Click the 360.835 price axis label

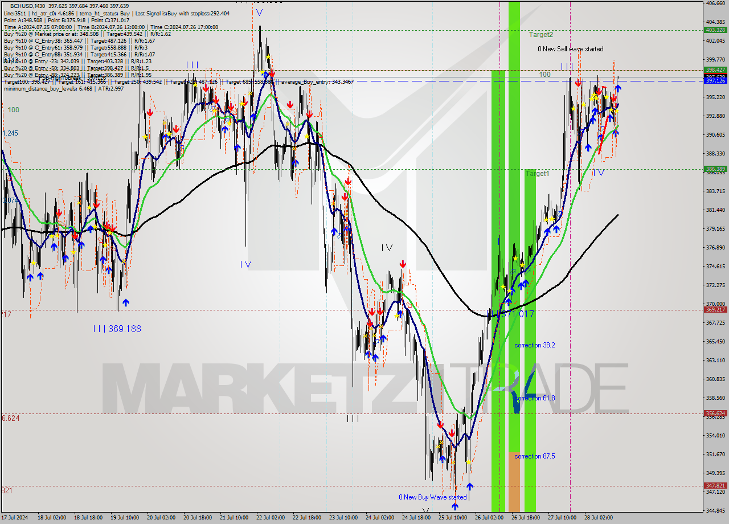715,379
